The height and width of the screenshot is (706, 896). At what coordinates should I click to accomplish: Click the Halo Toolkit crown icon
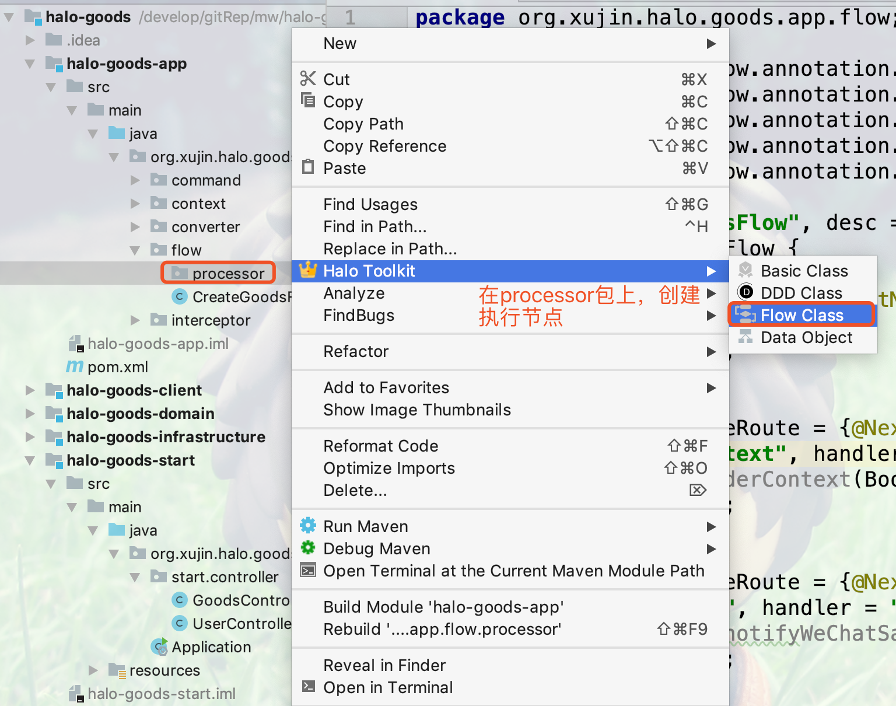tap(308, 270)
